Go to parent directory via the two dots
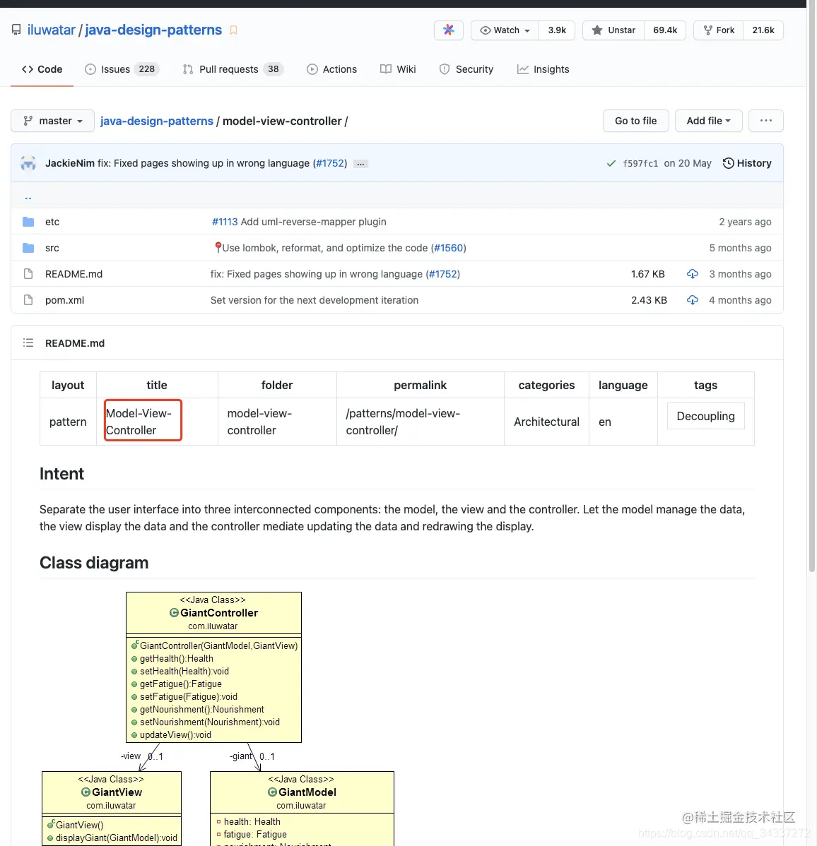Viewport: 817px width, 846px height. pyautogui.click(x=28, y=196)
